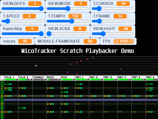Viewport: 158px width, 119px height.
Task: Click the FPS readout 22.848512
Action: 123,41
